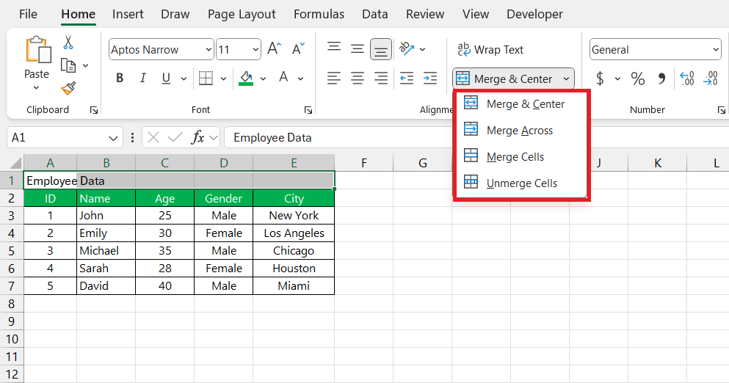Toggle Italic formatting

(142, 78)
